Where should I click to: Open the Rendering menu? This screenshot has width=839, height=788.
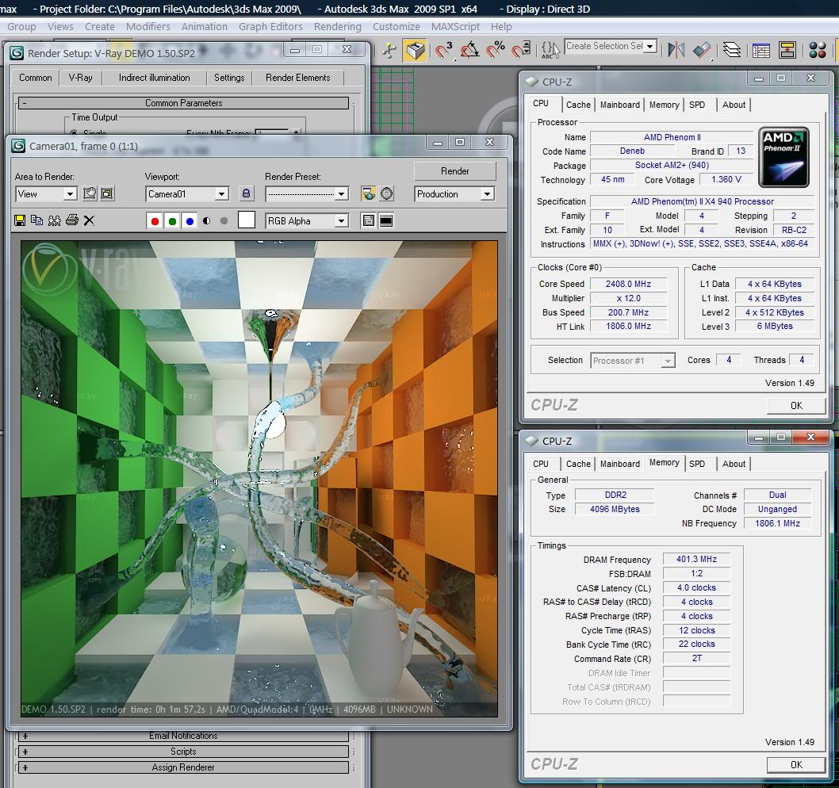[x=338, y=26]
